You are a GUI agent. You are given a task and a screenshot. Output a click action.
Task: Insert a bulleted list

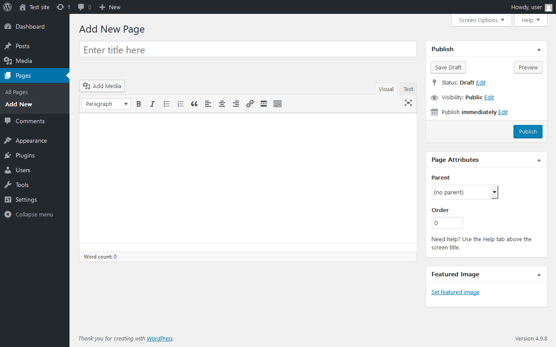click(166, 104)
